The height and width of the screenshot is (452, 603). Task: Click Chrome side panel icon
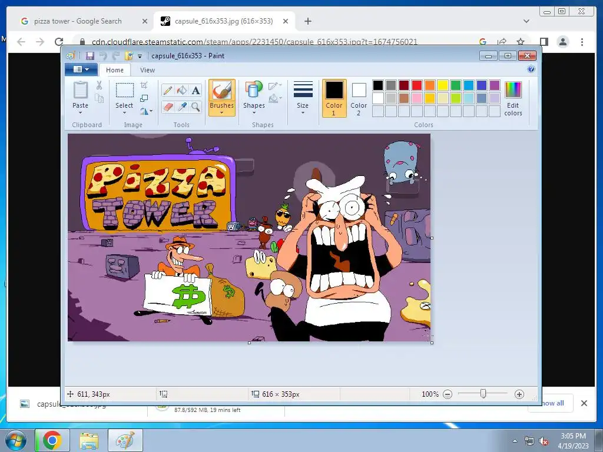point(544,42)
